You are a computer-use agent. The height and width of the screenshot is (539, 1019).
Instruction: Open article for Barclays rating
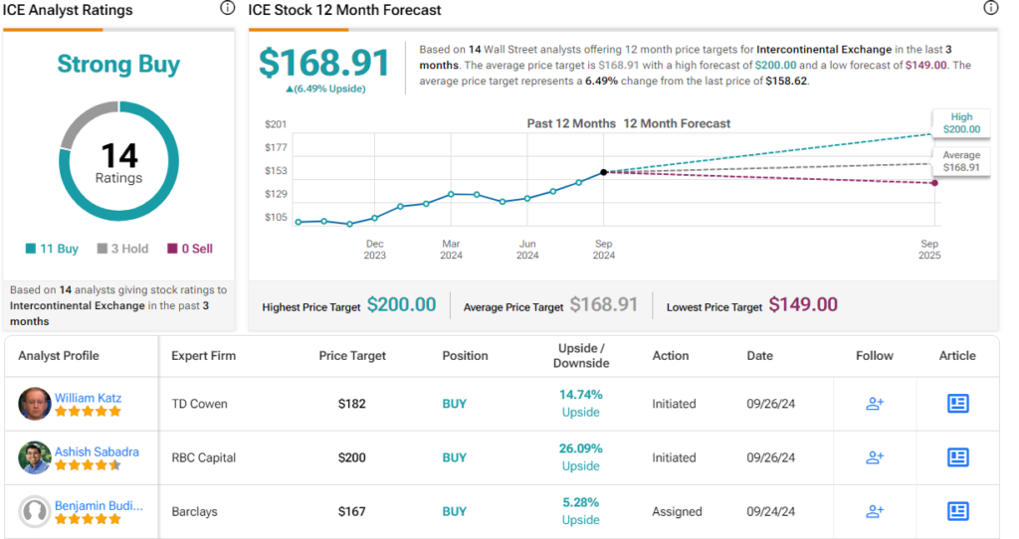[957, 511]
